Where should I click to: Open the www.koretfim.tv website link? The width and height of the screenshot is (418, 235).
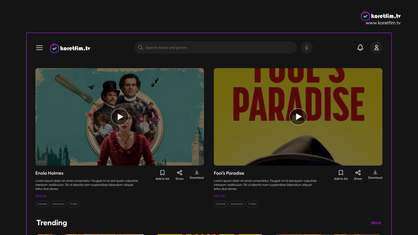click(383, 23)
